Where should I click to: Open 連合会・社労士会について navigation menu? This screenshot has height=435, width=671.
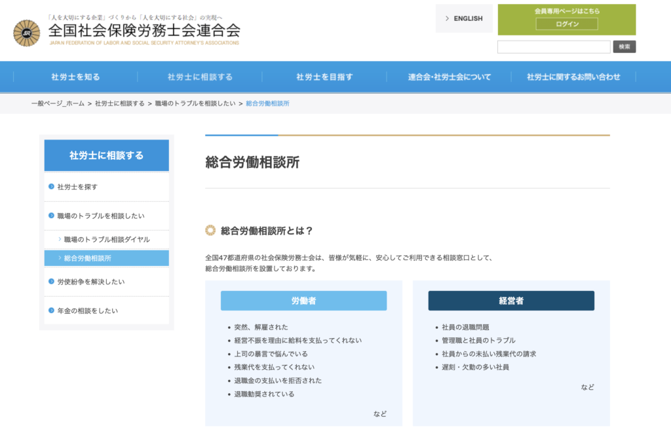449,77
